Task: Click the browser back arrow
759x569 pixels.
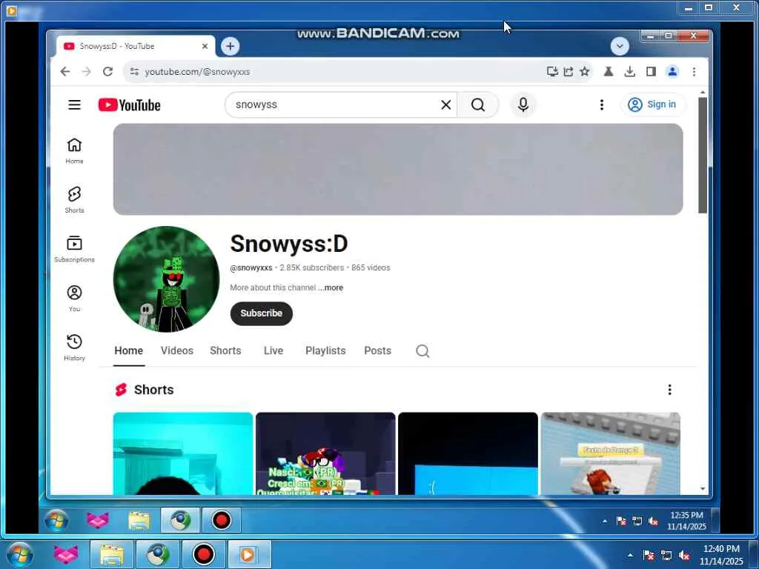Action: [65, 72]
